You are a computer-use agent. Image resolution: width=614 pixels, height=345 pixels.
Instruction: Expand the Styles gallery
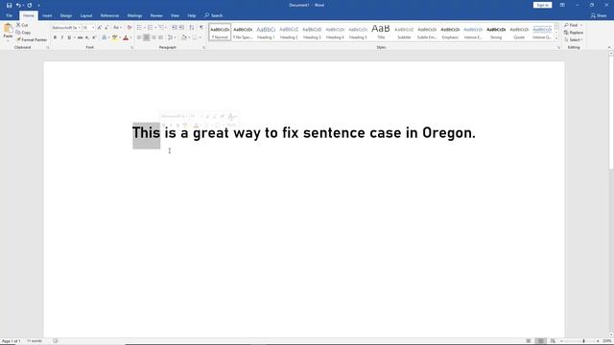pos(556,38)
